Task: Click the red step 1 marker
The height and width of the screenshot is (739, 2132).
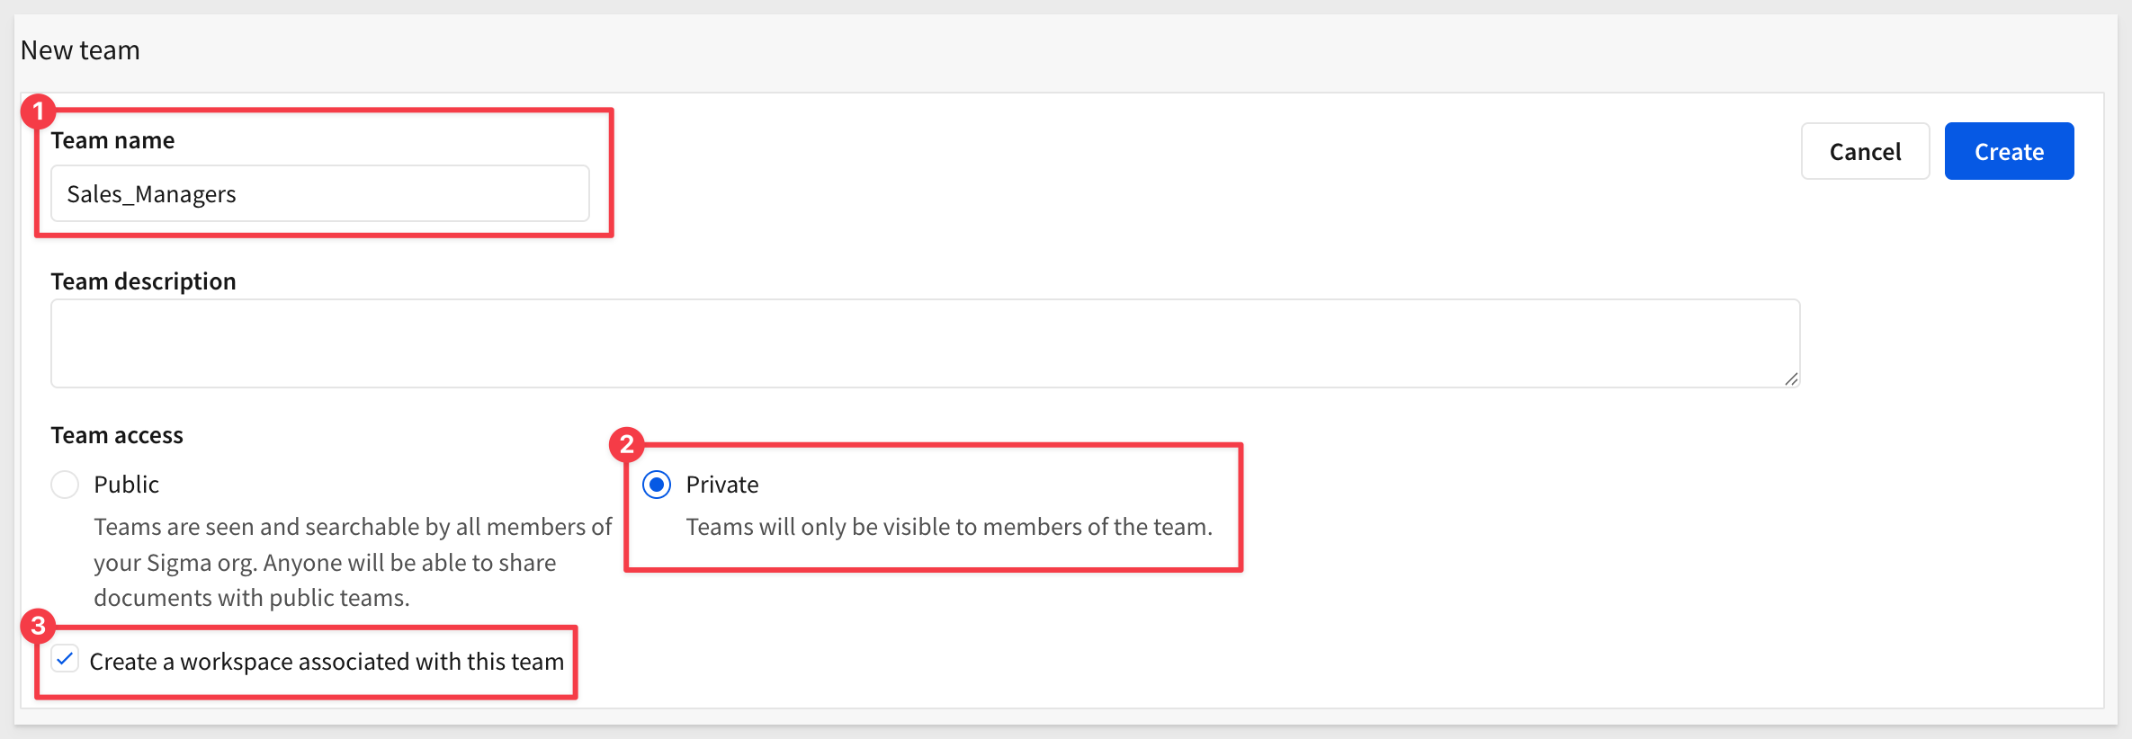Action: (x=38, y=111)
